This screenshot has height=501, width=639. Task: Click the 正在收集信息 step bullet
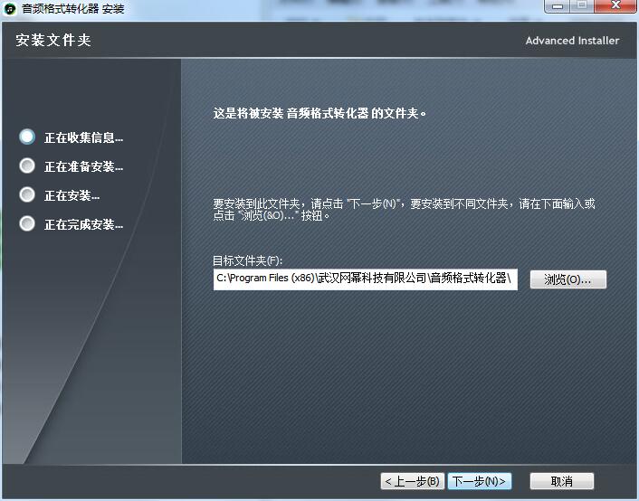point(27,137)
